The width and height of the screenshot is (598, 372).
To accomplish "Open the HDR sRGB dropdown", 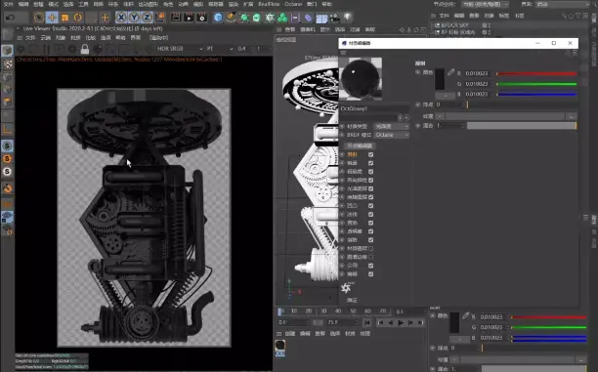I will [180, 49].
